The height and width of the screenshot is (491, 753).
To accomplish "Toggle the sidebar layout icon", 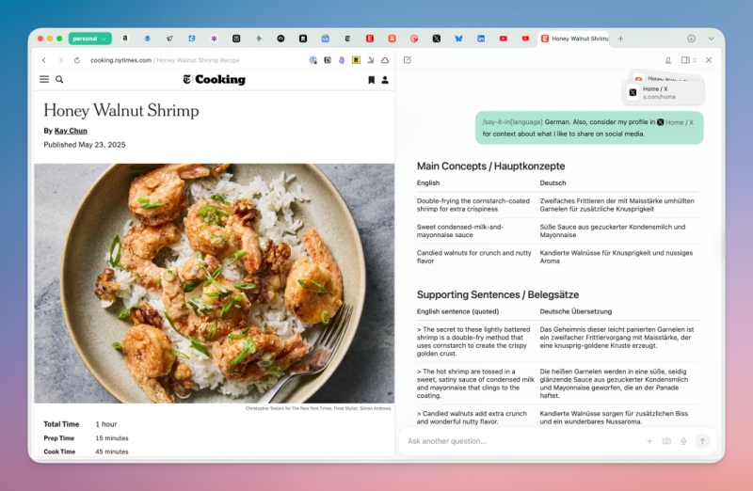I will pos(686,60).
